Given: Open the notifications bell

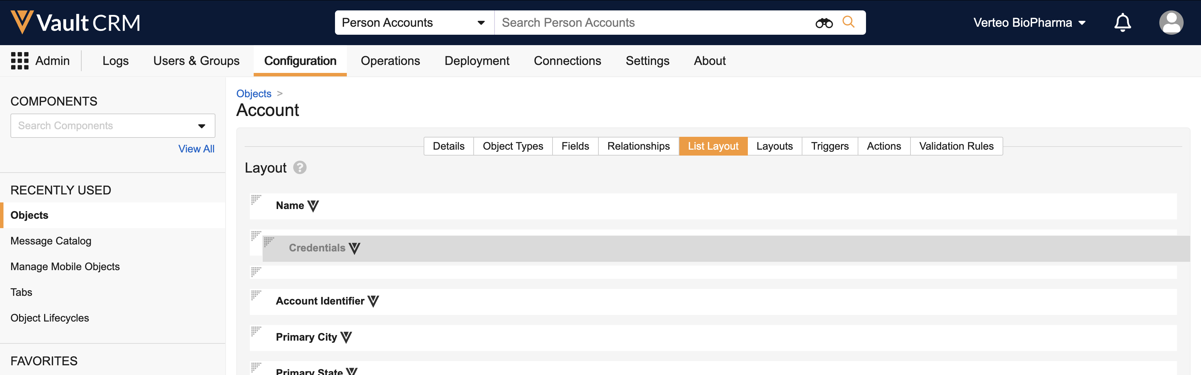Looking at the screenshot, I should click(x=1122, y=22).
